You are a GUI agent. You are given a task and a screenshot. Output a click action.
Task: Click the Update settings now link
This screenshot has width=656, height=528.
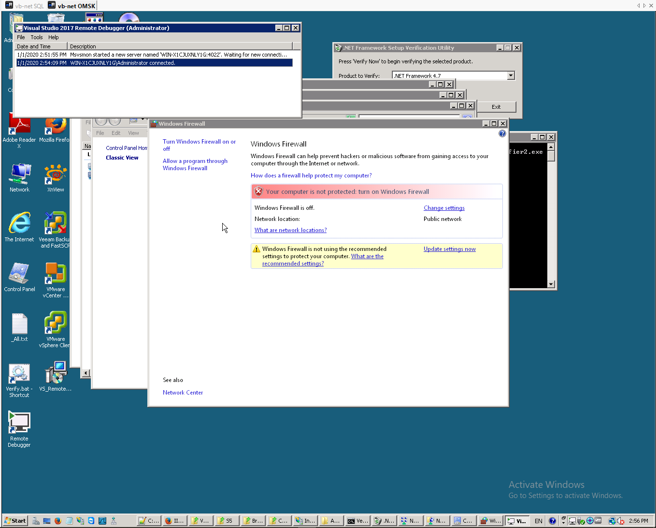pyautogui.click(x=449, y=249)
